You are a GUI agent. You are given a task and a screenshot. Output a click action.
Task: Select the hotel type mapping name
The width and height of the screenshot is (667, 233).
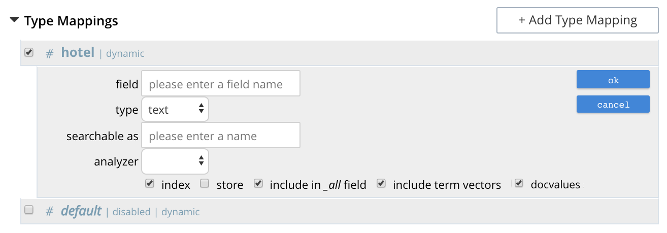78,52
